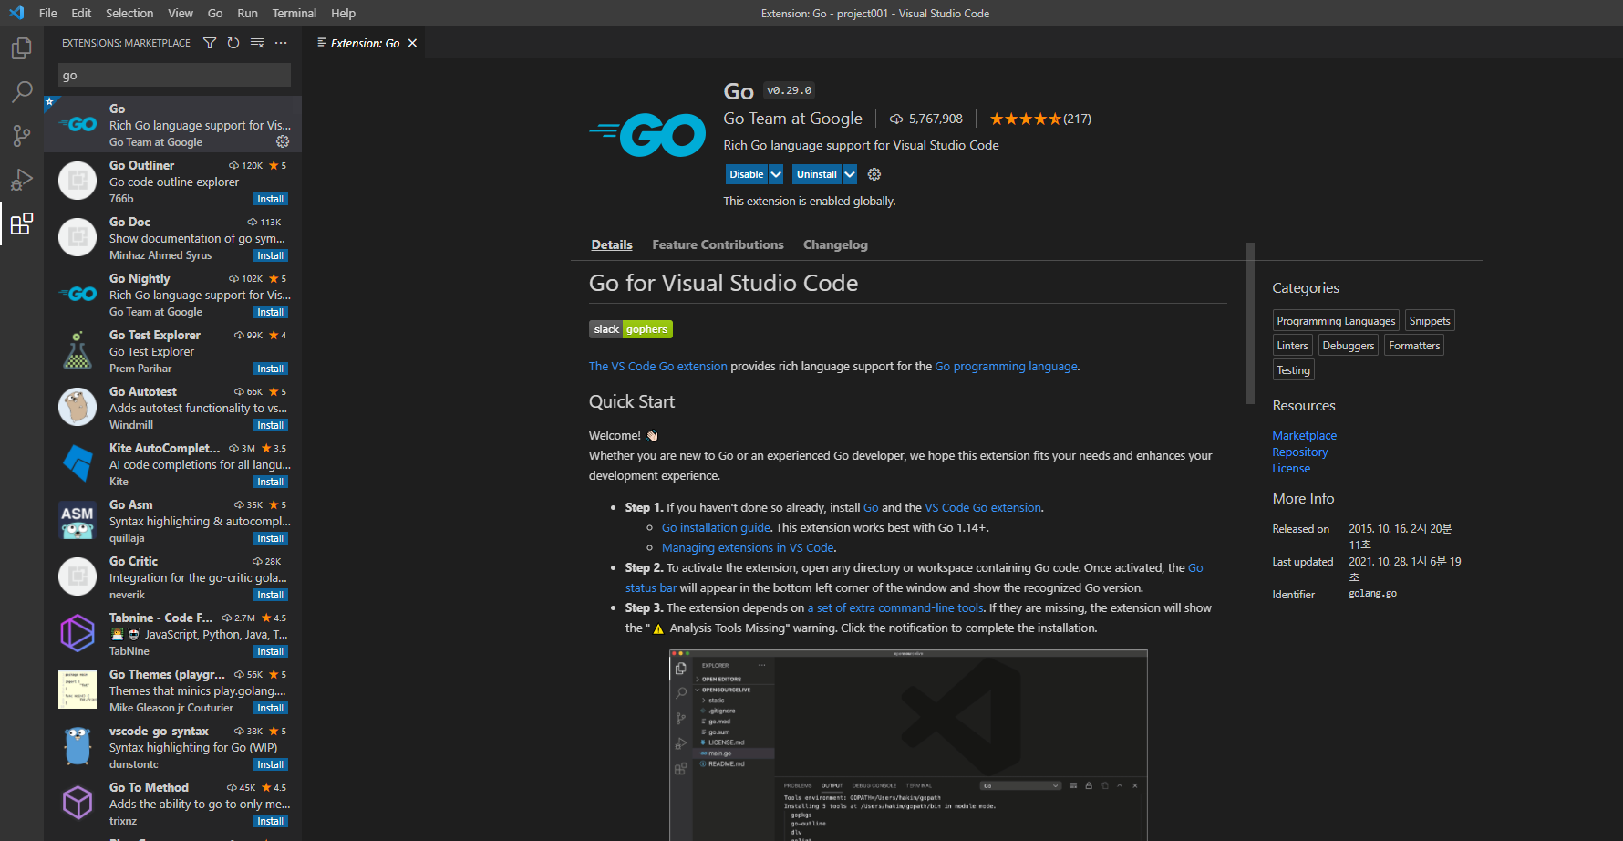This screenshot has height=841, width=1623.
Task: Click the details page vertical scrollbar
Action: click(x=1250, y=323)
